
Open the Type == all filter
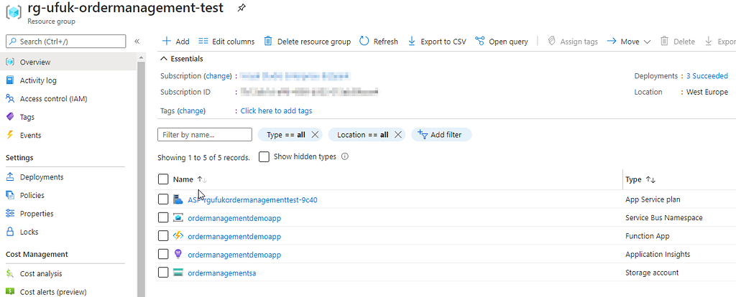click(x=285, y=134)
